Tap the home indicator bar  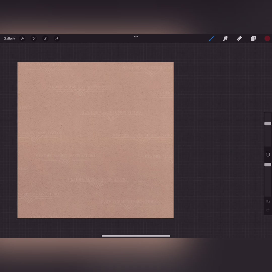point(136,236)
